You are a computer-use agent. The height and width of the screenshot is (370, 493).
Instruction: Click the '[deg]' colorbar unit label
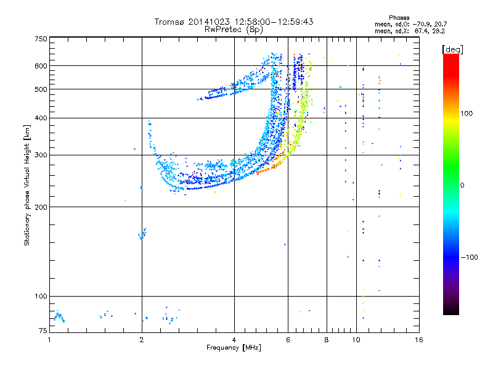(x=452, y=49)
